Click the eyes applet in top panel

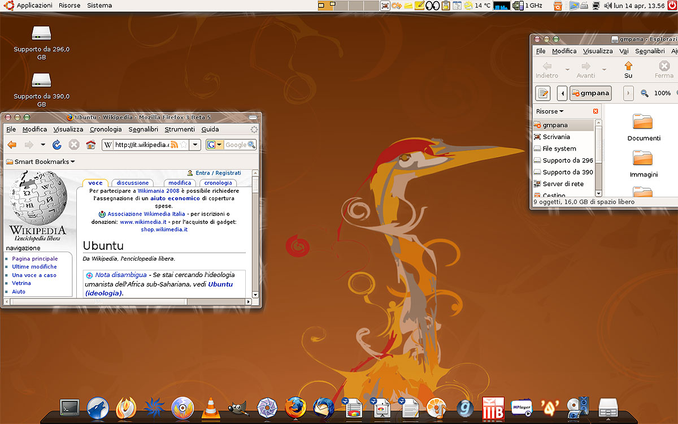[432, 6]
